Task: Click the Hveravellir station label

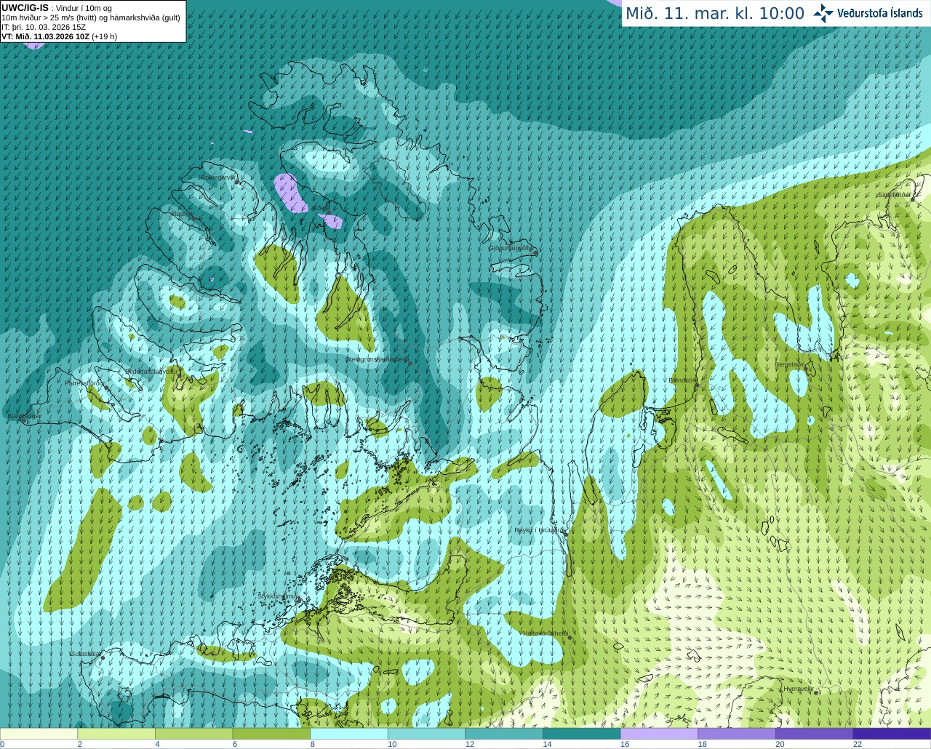Action: [798, 688]
